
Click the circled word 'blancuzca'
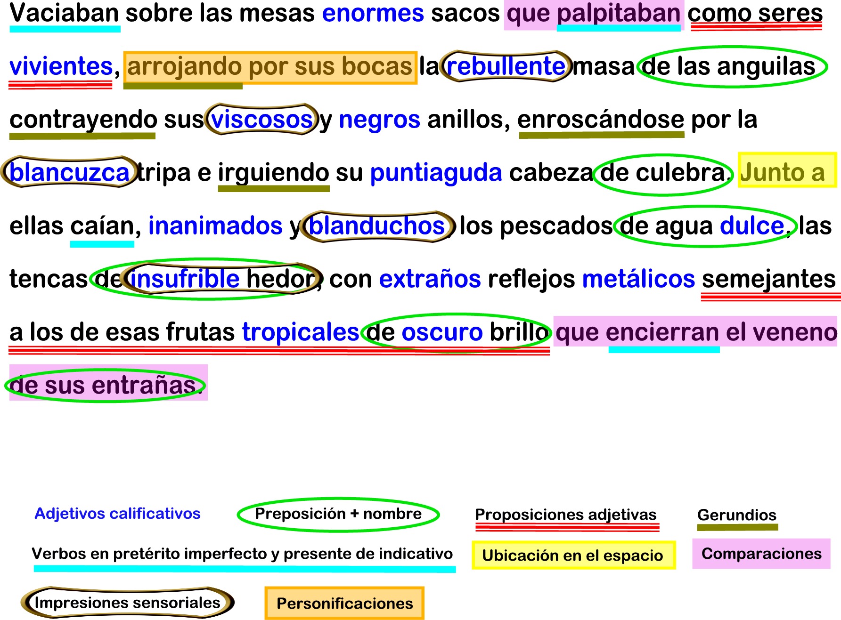70,172
